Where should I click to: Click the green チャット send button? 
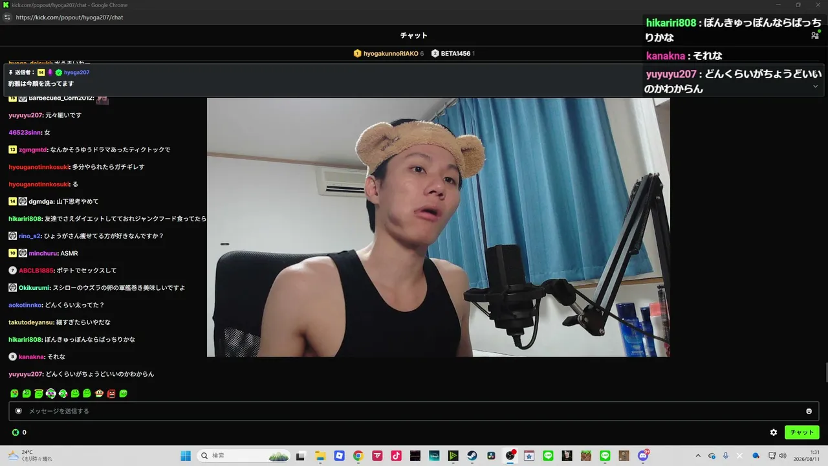802,432
